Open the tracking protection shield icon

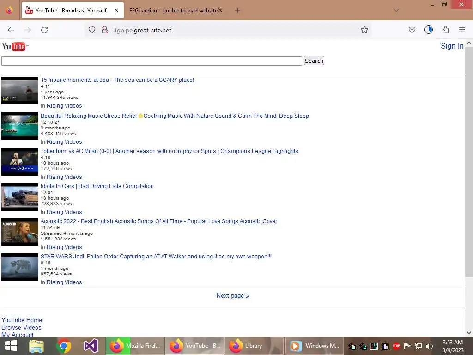[92, 30]
